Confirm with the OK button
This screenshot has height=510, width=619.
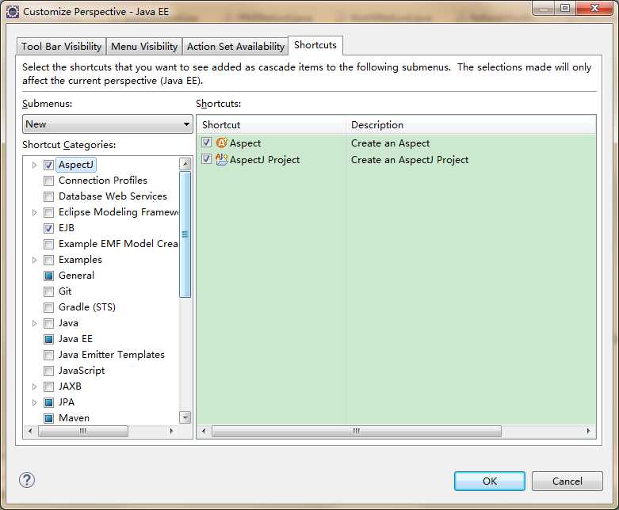[x=490, y=481]
